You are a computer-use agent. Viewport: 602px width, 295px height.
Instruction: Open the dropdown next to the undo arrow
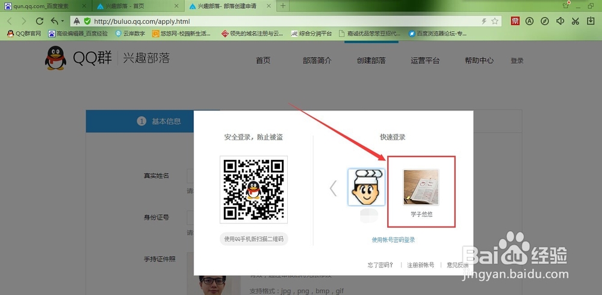(63, 21)
